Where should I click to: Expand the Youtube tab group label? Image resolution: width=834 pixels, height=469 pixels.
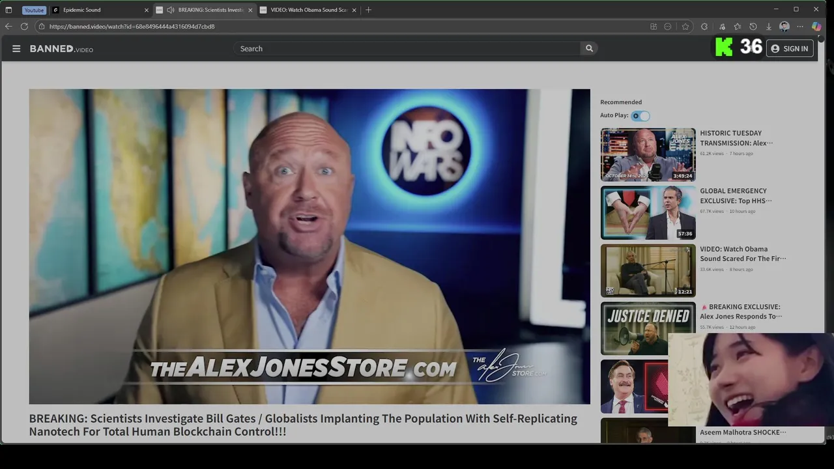pyautogui.click(x=34, y=10)
